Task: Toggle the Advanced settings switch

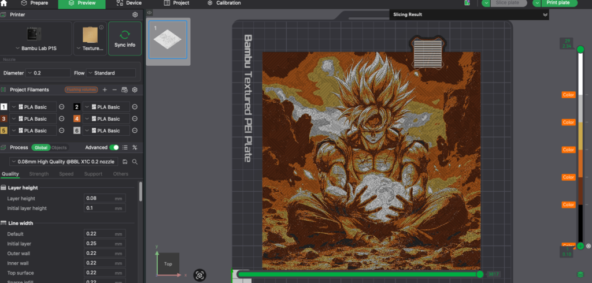Action: click(x=114, y=148)
